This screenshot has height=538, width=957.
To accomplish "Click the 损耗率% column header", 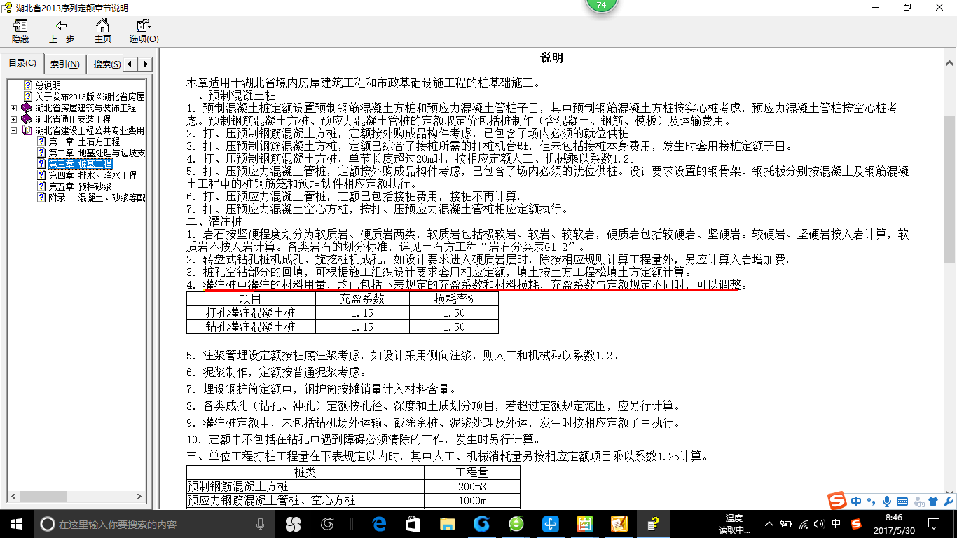I will coord(454,299).
